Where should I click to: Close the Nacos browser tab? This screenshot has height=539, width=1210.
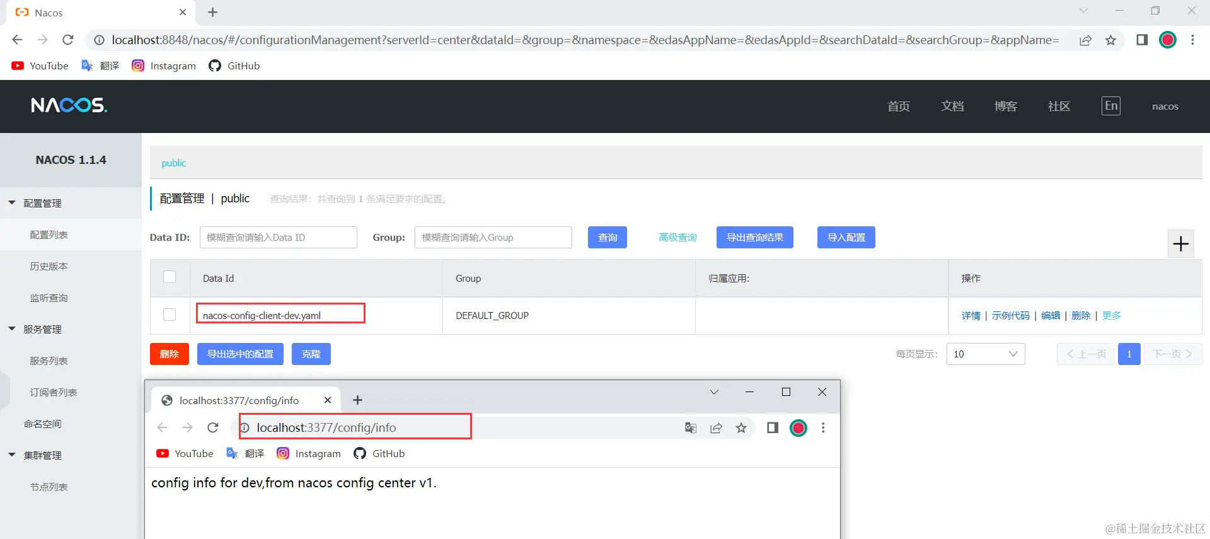[183, 12]
